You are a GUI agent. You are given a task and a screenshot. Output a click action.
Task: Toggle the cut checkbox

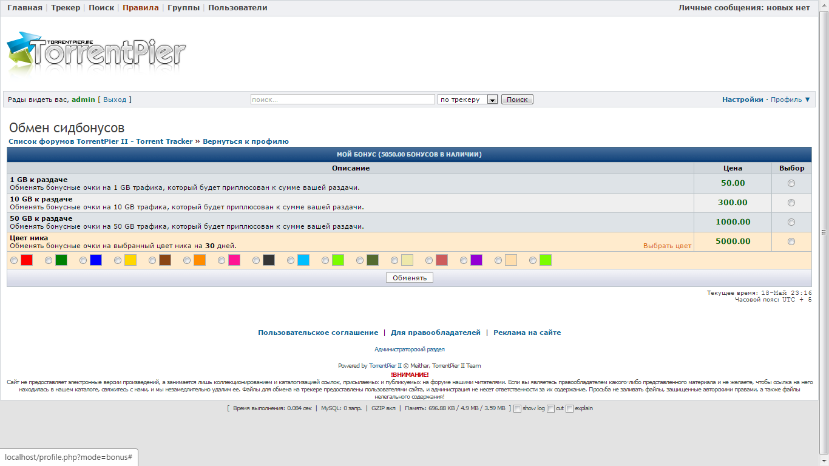550,408
